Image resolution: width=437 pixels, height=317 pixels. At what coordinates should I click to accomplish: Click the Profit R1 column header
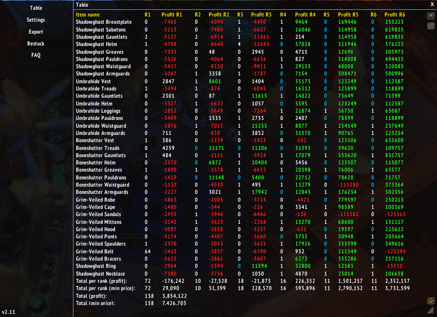tap(172, 15)
